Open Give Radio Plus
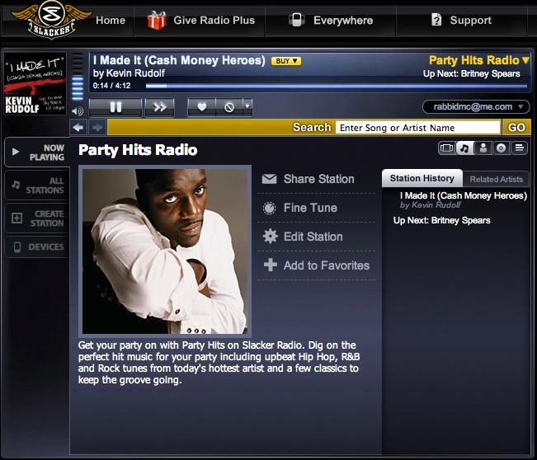The image size is (537, 460). [214, 21]
